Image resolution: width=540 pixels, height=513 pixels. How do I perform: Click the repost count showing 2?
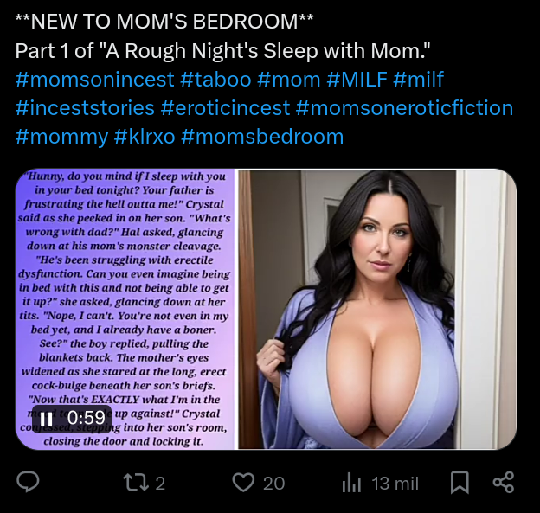click(160, 483)
